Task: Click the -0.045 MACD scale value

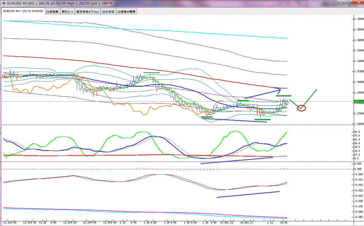Action: [x=358, y=217]
